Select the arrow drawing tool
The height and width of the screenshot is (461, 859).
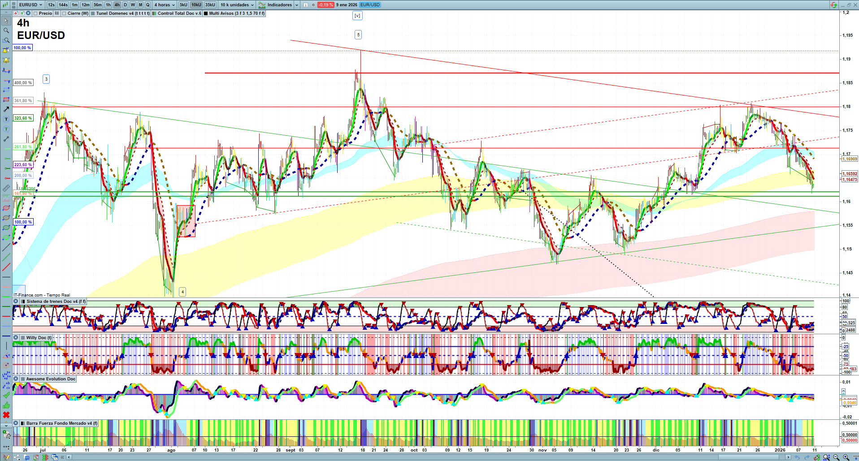point(6,109)
